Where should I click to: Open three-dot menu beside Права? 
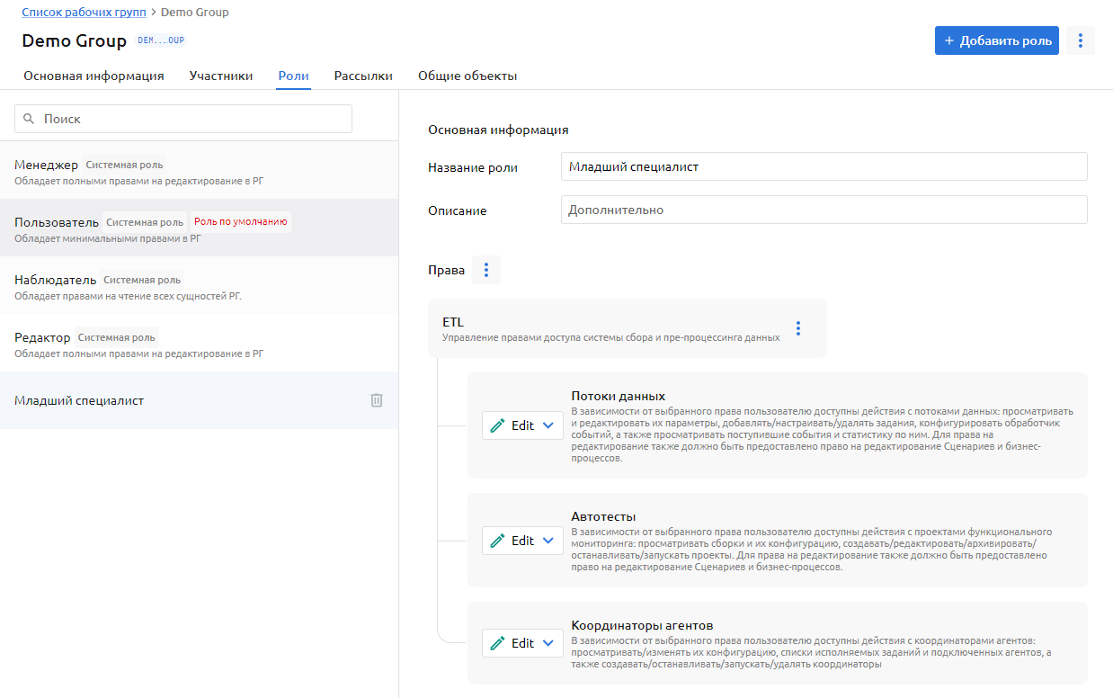coord(486,270)
